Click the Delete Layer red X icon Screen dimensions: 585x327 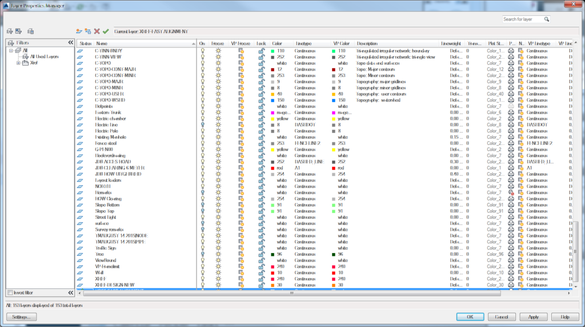coord(97,31)
